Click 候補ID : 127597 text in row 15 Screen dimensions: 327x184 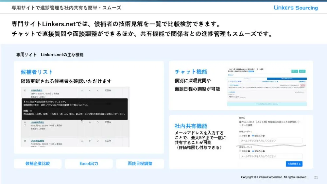pyautogui.click(x=38, y=97)
